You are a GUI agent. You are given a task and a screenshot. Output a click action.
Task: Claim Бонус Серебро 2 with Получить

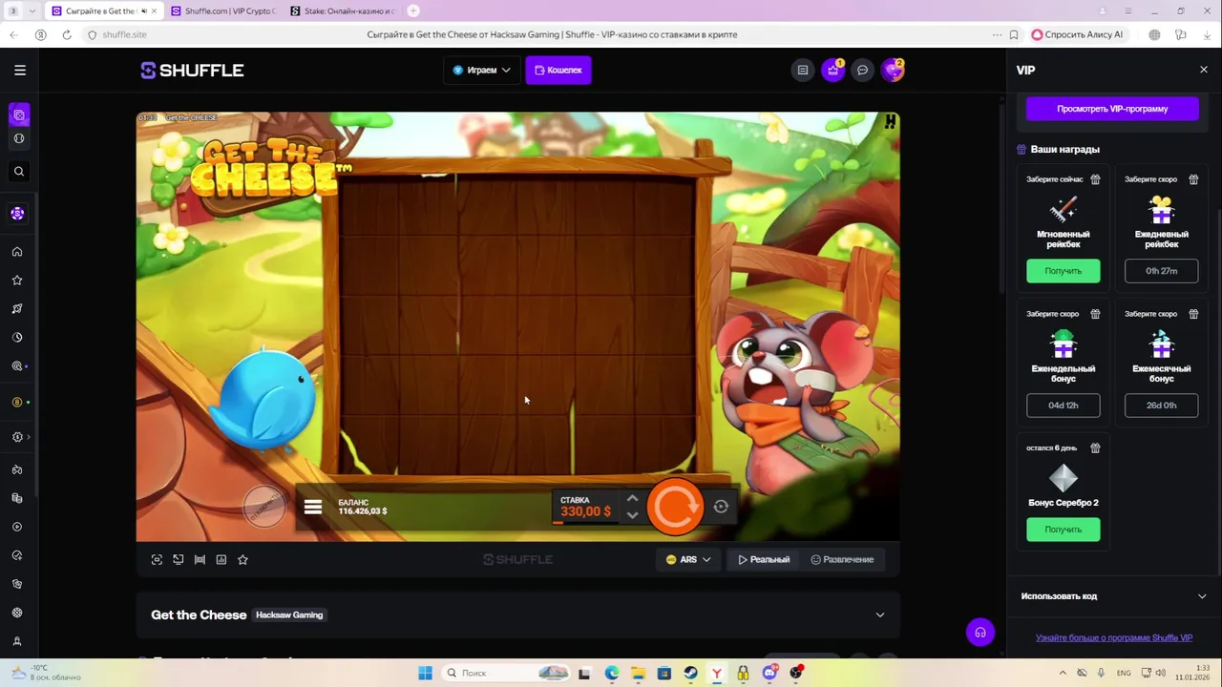pyautogui.click(x=1063, y=530)
